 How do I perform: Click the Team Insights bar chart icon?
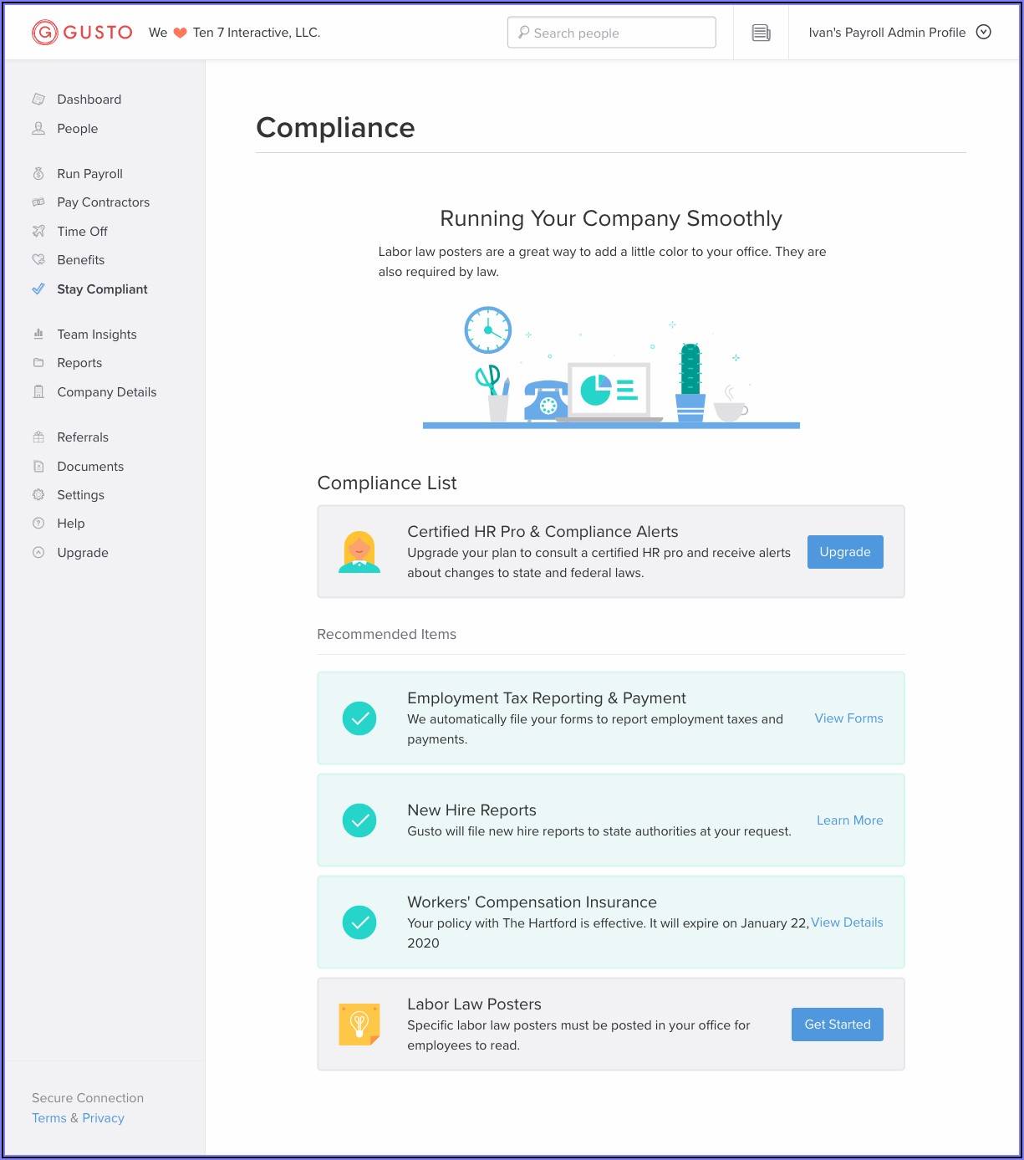click(38, 335)
